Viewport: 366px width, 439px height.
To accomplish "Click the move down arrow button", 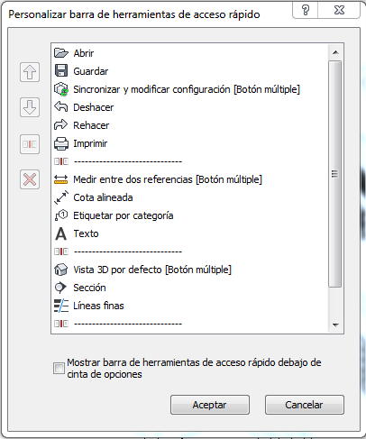I will (30, 107).
